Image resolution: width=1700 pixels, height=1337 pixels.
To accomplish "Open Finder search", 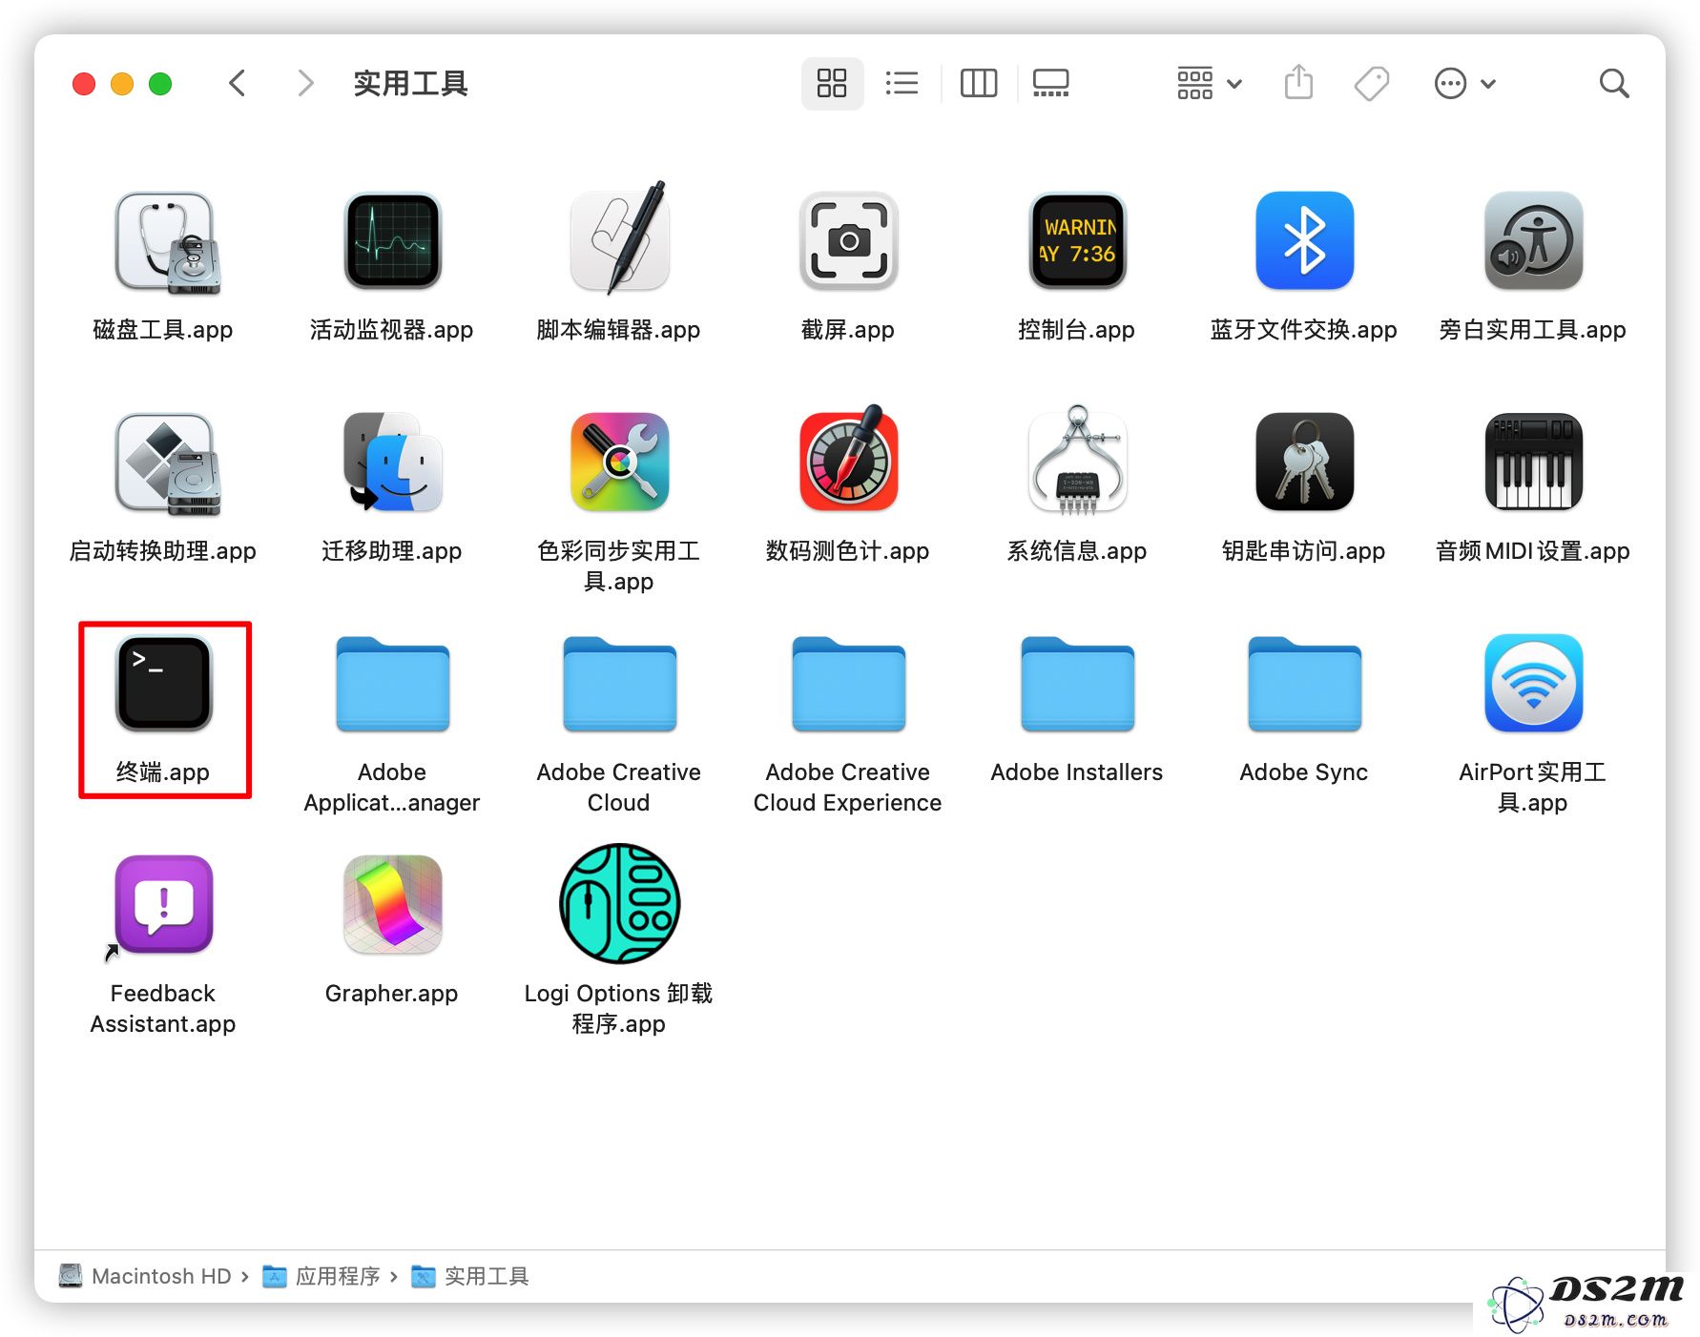I will 1614,84.
